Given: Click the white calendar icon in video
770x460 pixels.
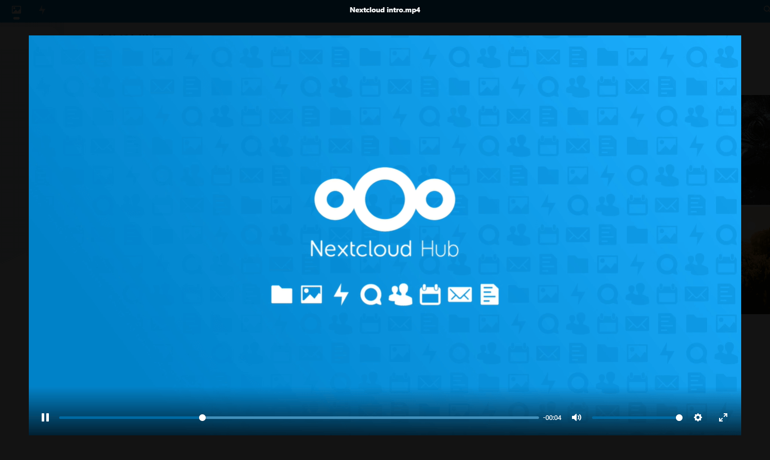Looking at the screenshot, I should [430, 295].
